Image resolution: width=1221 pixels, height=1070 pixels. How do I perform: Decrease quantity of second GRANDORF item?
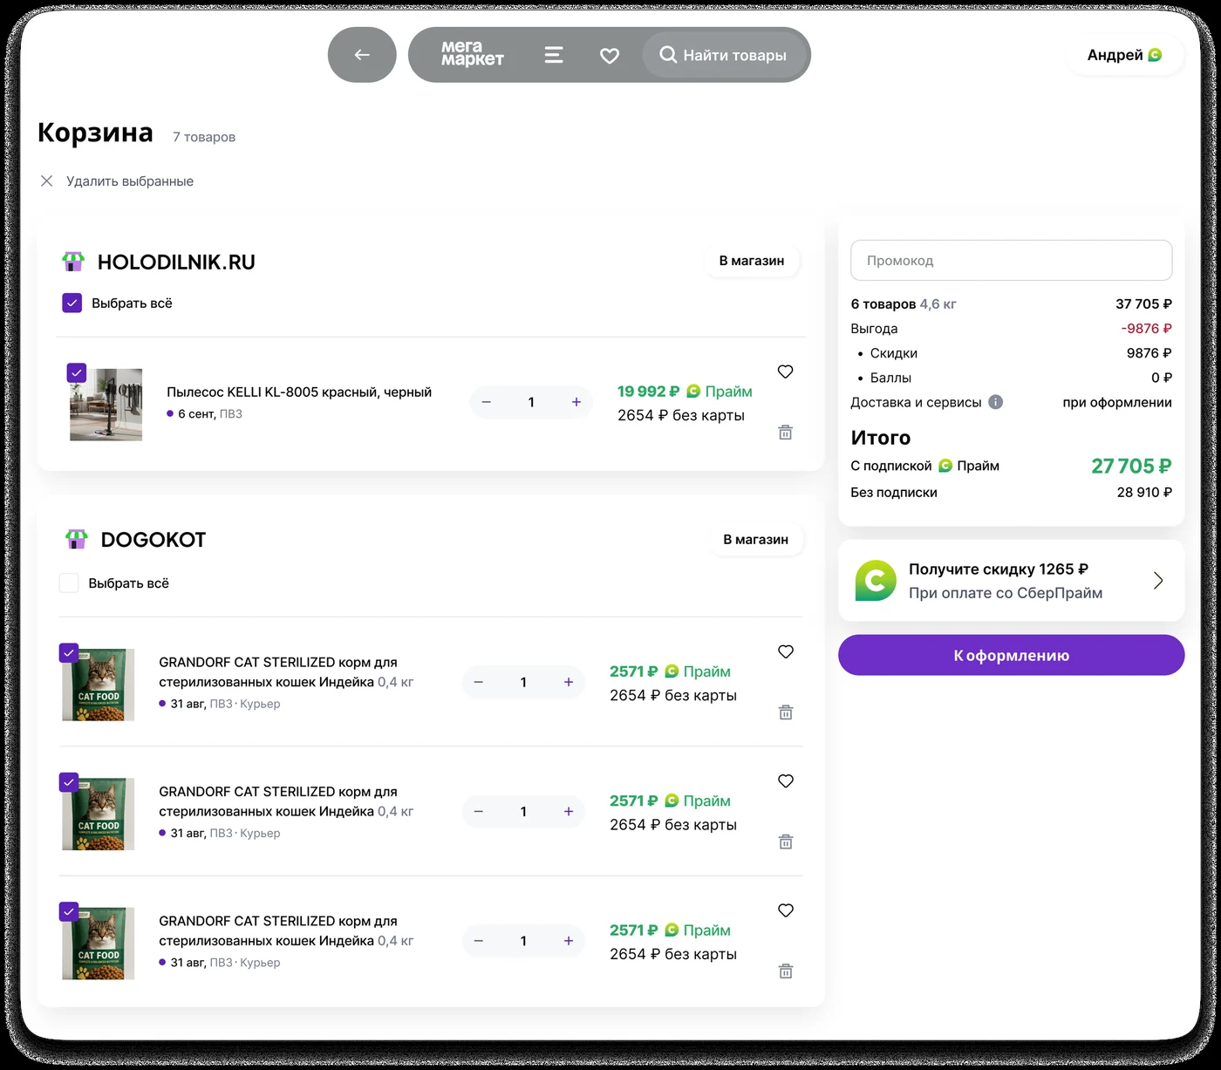point(478,811)
